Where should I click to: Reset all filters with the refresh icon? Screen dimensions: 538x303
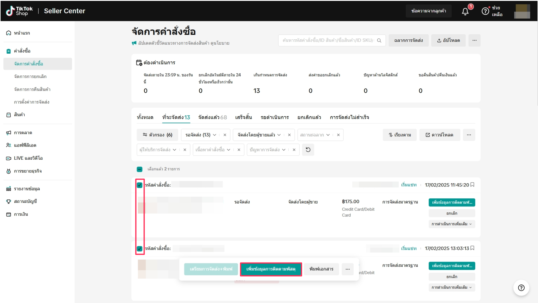point(308,150)
